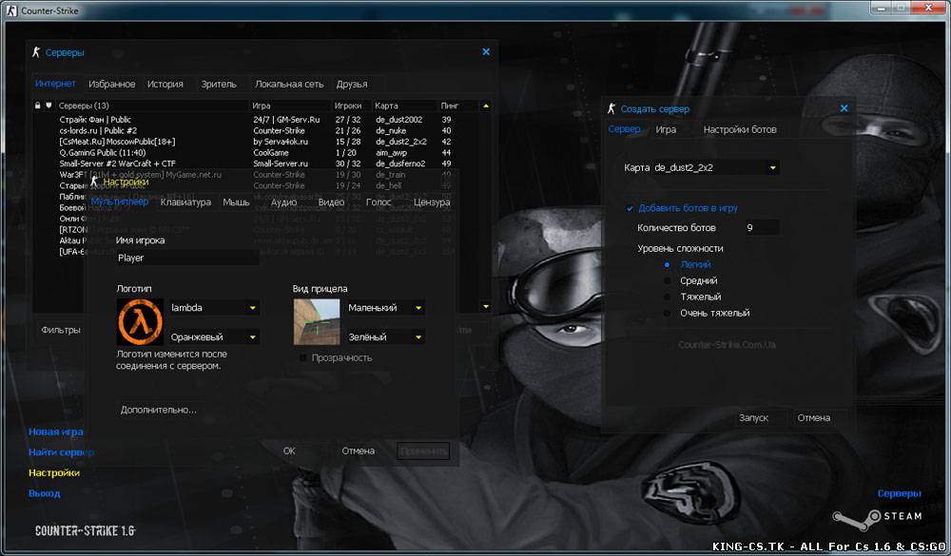951x556 pixels.
Task: Toggle the Прозрачность checkbox
Action: pyautogui.click(x=302, y=358)
